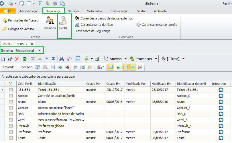Viewport: 232px width, 143px height.
Task: Go to previous record up arrow
Action: point(40,59)
